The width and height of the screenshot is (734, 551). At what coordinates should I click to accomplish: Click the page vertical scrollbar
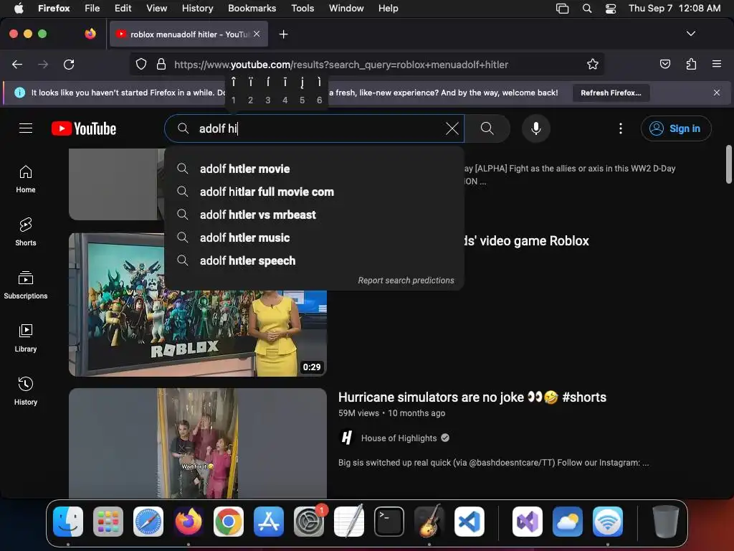tap(728, 164)
